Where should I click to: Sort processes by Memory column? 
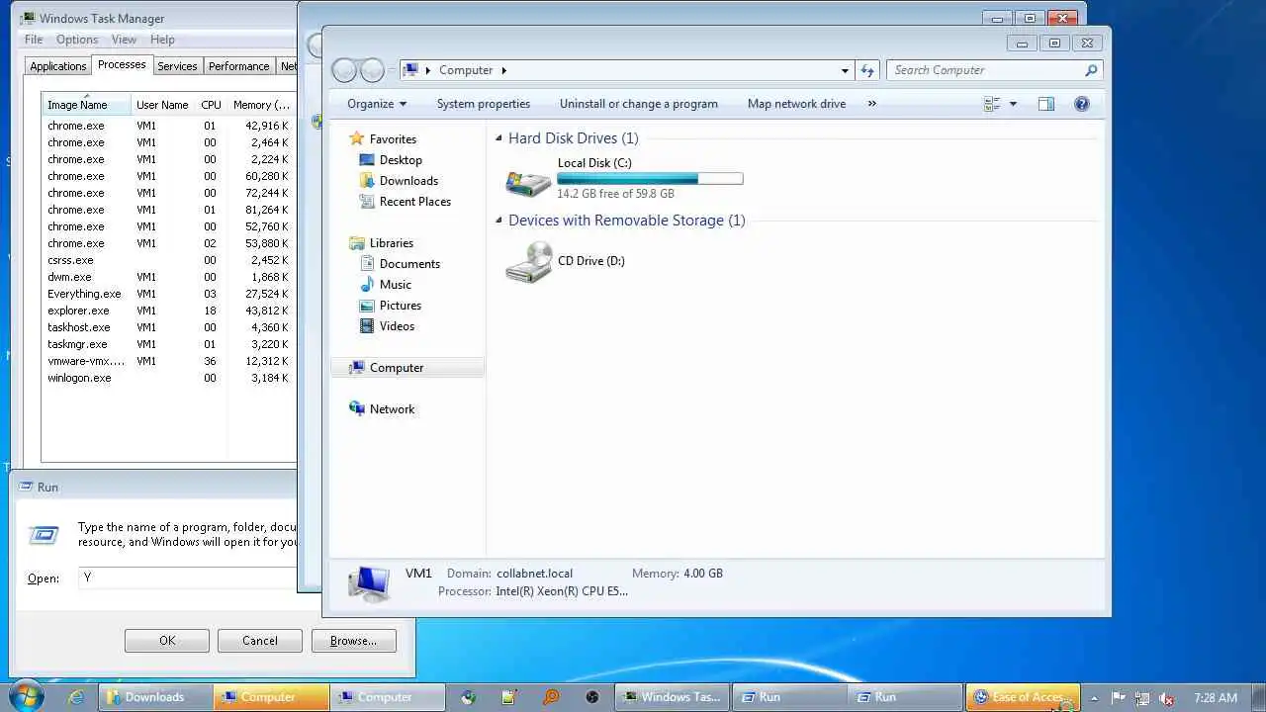coord(261,105)
